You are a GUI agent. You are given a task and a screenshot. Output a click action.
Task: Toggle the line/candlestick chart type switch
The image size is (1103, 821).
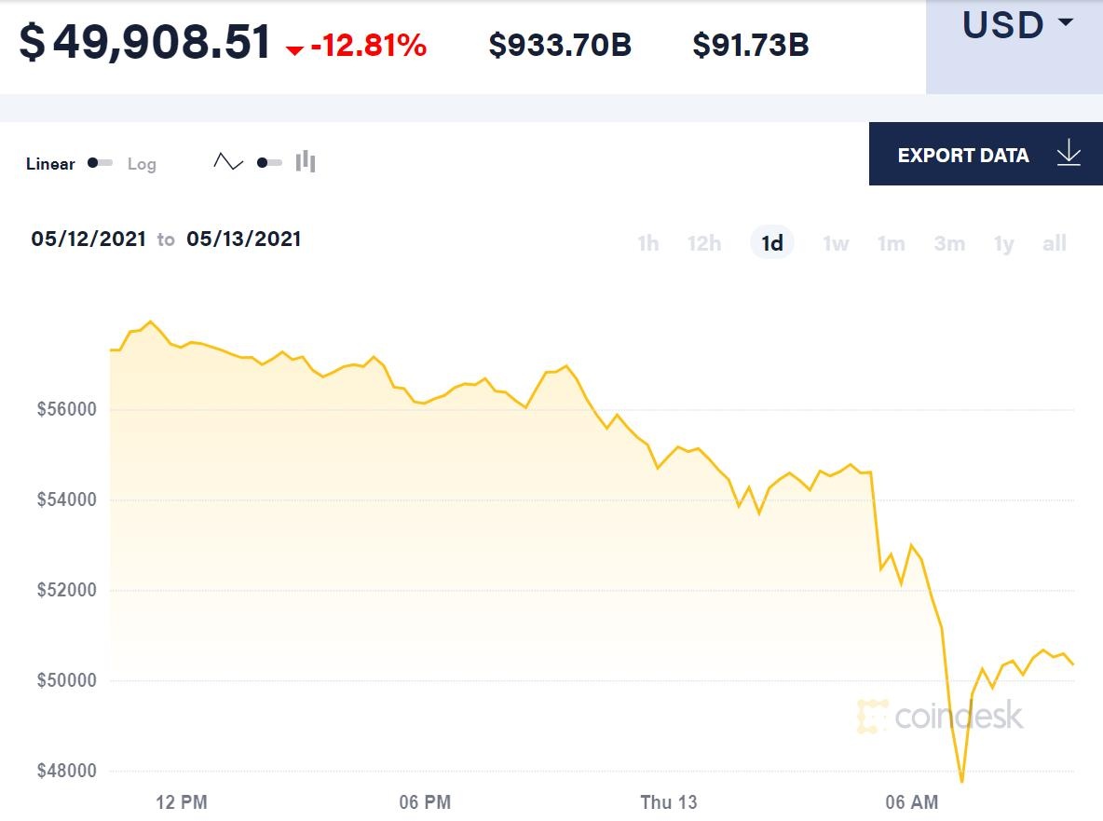tap(269, 163)
